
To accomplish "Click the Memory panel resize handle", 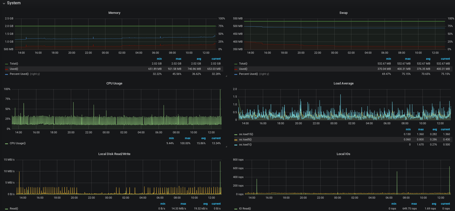I will (226, 76).
